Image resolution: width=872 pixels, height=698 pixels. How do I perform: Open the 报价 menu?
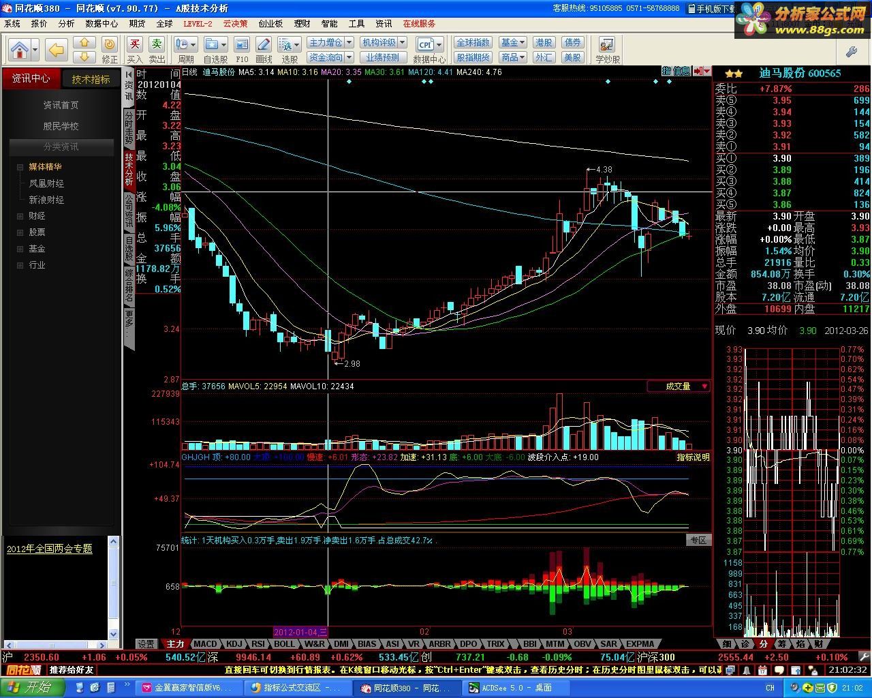point(40,23)
